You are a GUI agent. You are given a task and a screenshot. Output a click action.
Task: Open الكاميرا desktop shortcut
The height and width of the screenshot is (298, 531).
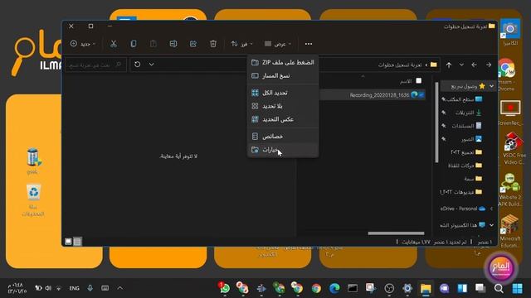(x=510, y=33)
